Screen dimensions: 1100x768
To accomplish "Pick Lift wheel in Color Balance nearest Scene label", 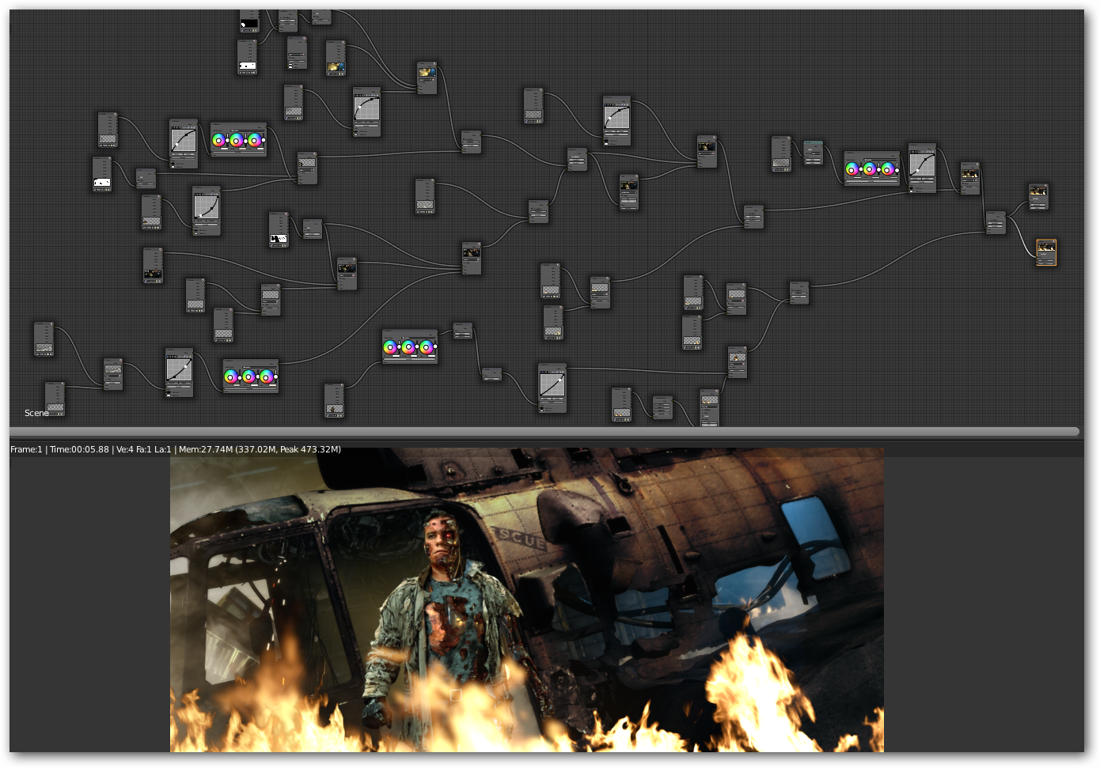I will [x=231, y=376].
